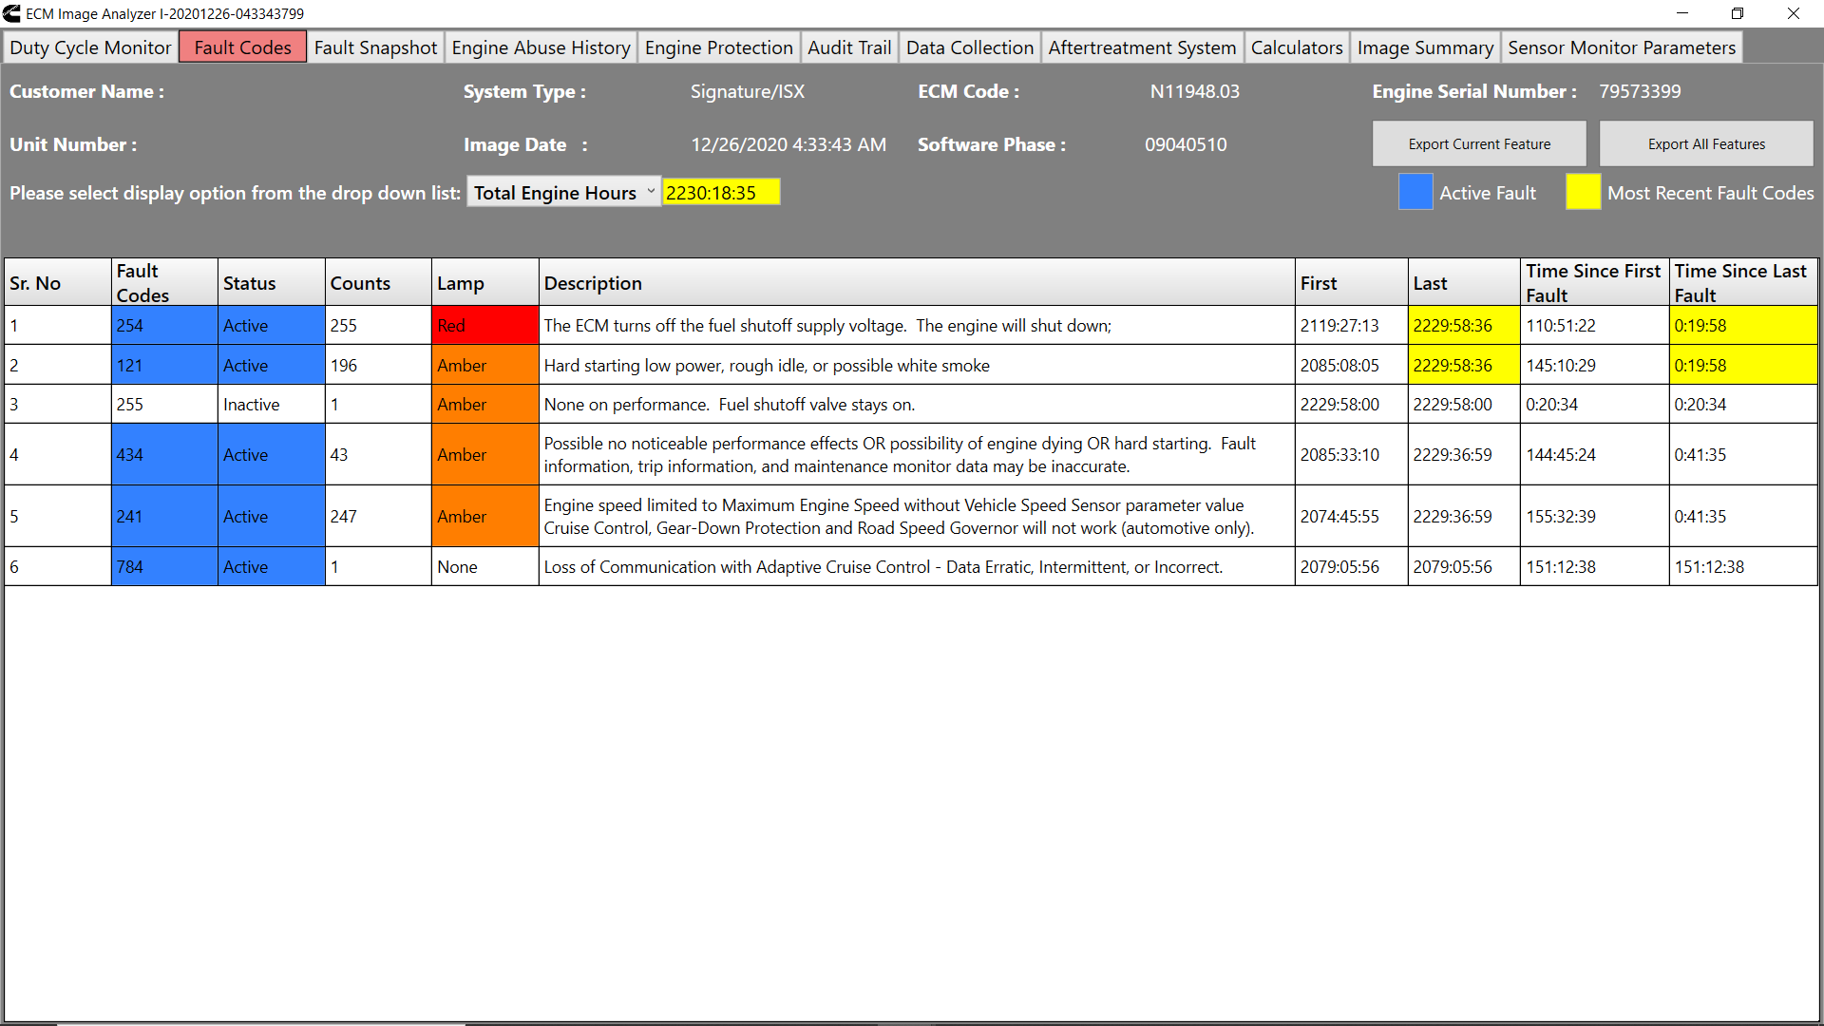Click the ECM Image Analyzer logo icon
This screenshot has height=1026, width=1824.
[10, 13]
